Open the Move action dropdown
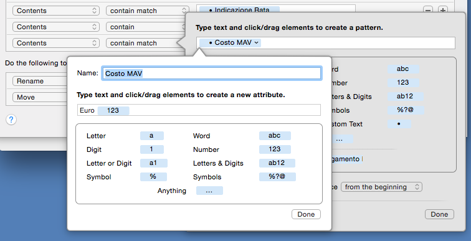 click(x=40, y=97)
